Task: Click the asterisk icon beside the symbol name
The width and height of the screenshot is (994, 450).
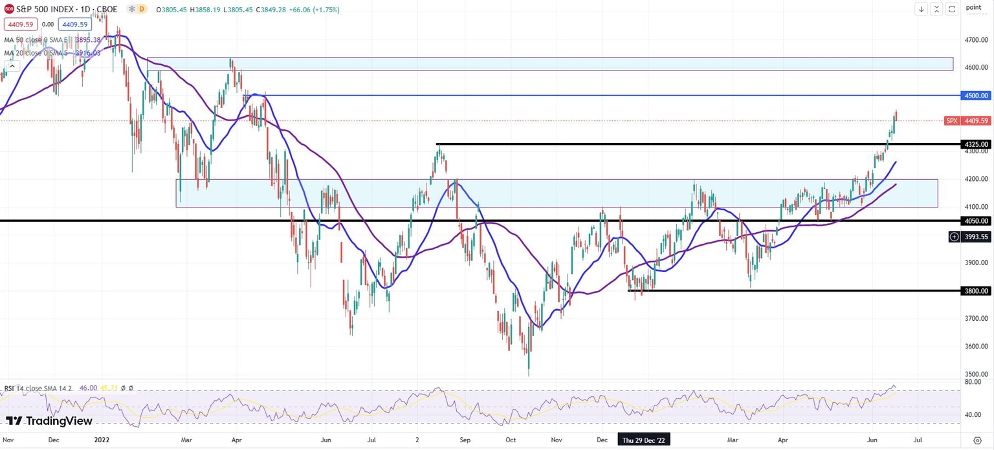Action: pyautogui.click(x=130, y=10)
